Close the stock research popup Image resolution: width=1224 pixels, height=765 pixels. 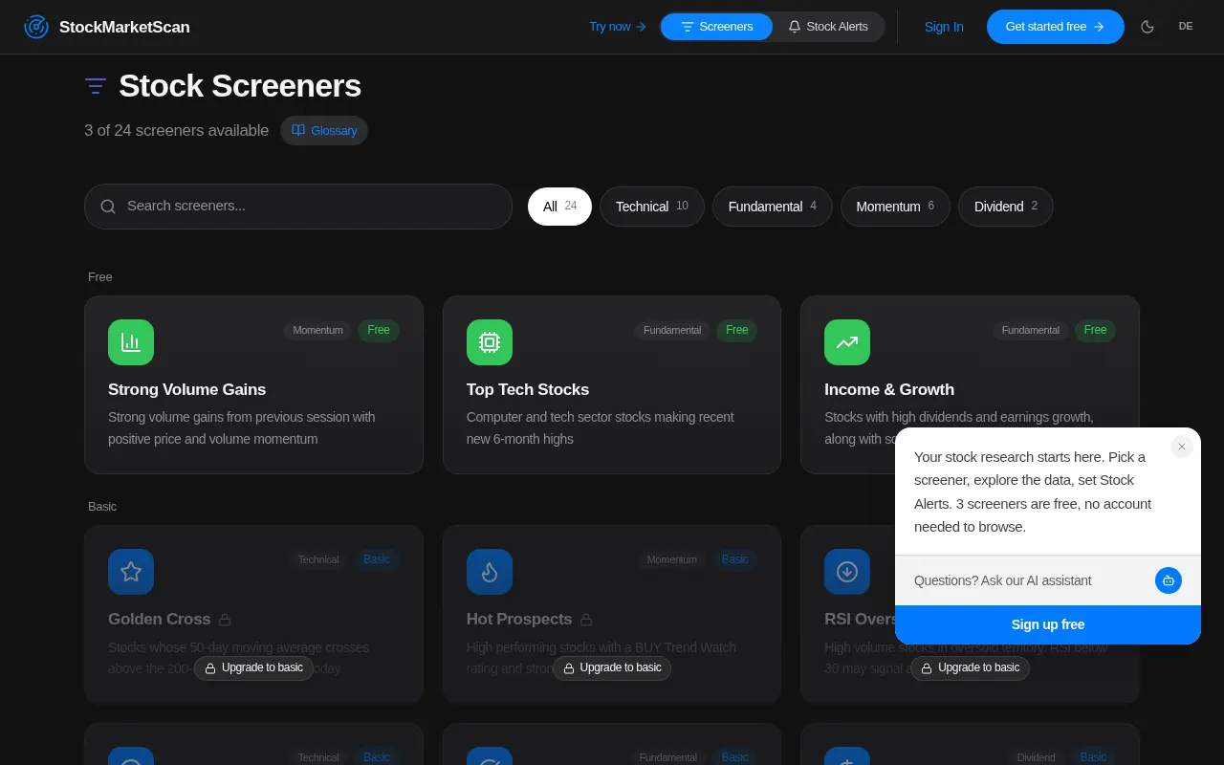(1182, 447)
